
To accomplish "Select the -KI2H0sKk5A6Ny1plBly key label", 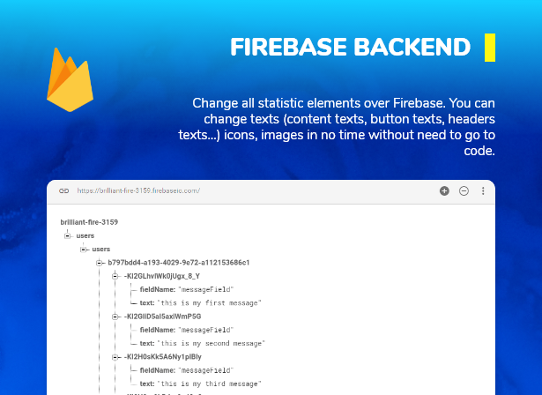I will pos(163,357).
